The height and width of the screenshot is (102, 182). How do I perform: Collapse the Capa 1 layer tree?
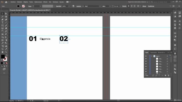click(152, 56)
